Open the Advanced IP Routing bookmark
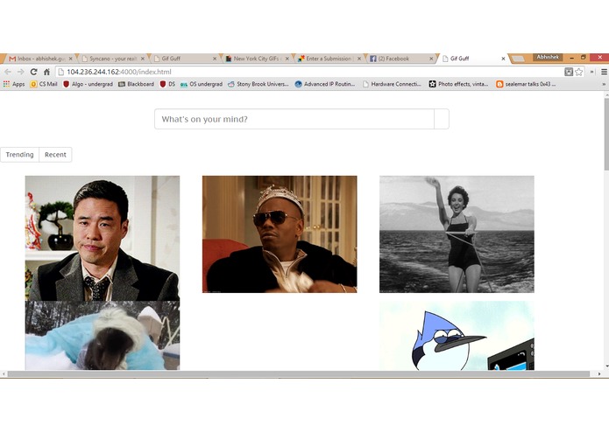Screen dimensions: 609x432 (325, 84)
